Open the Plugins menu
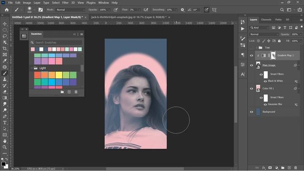 (x=91, y=3)
